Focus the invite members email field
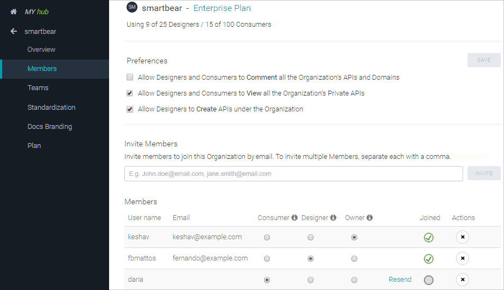Viewport: 504px width, 290px height. (x=293, y=174)
